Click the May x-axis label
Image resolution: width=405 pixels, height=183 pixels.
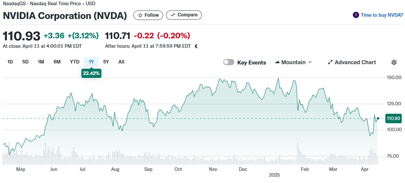point(20,169)
